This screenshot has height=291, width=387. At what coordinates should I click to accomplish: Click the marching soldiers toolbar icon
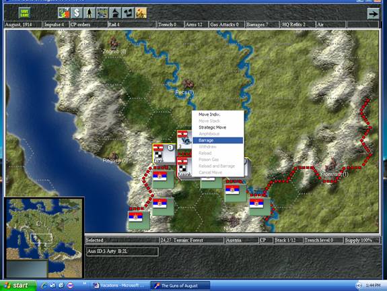pyautogui.click(x=141, y=13)
